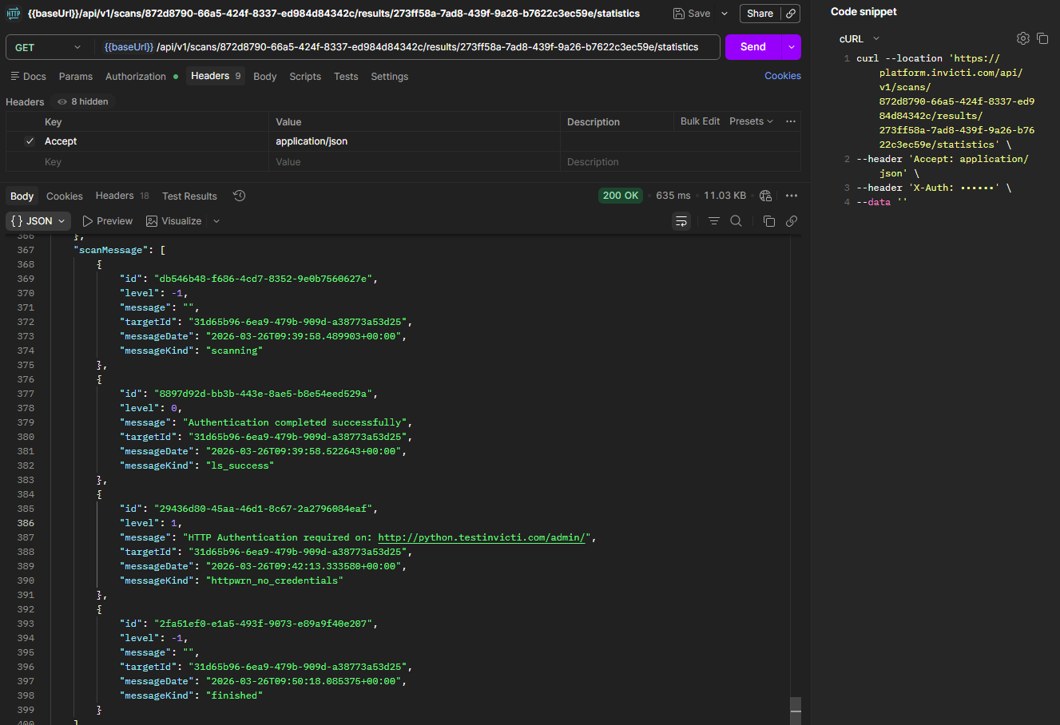Copy the response body to clipboard

click(768, 221)
